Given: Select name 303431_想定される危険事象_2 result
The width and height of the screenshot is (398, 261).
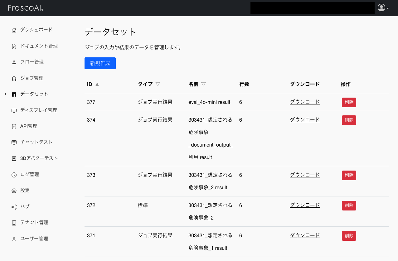Looking at the screenshot, I should pyautogui.click(x=210, y=181).
